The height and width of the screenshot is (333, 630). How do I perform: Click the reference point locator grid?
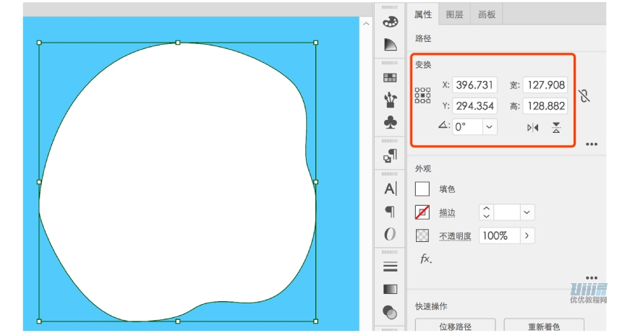click(422, 95)
